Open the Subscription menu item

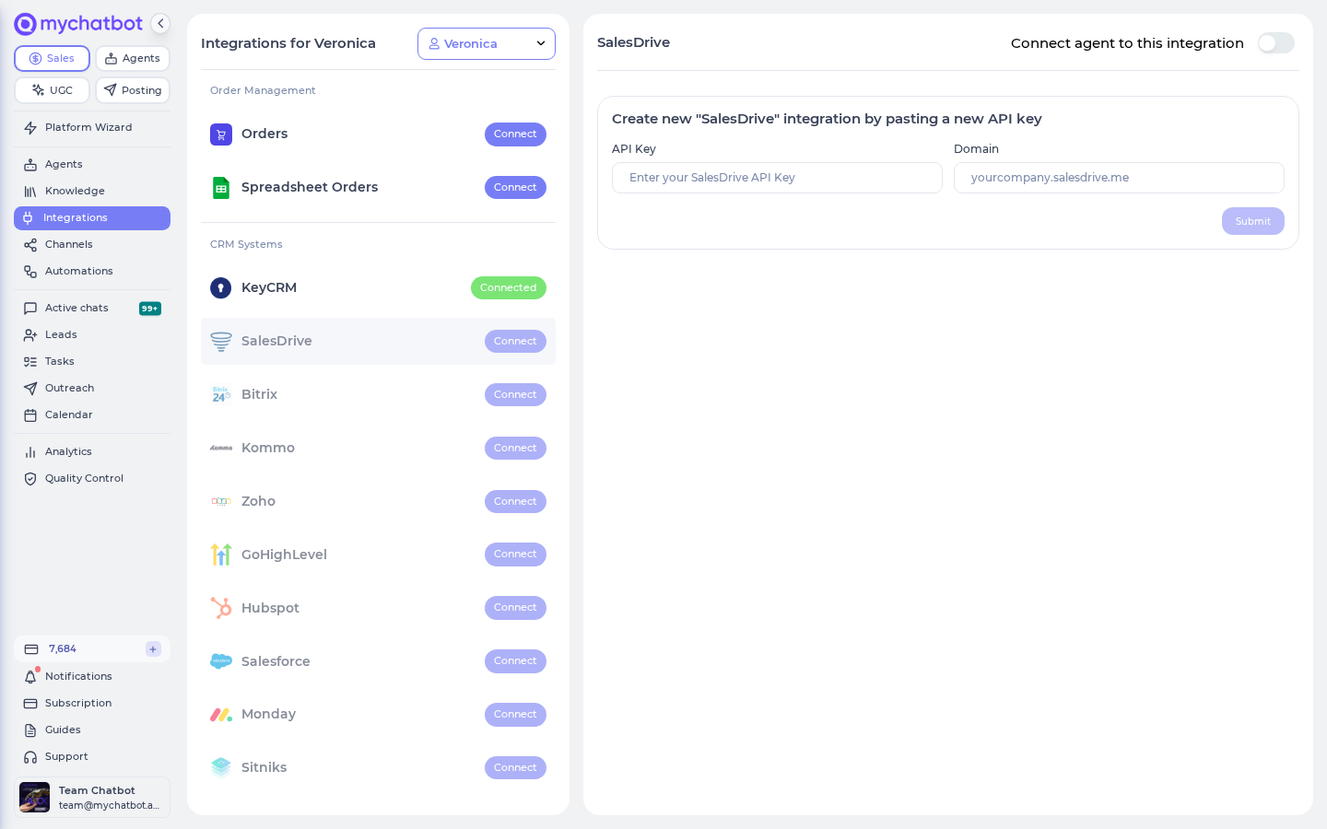[92, 704]
